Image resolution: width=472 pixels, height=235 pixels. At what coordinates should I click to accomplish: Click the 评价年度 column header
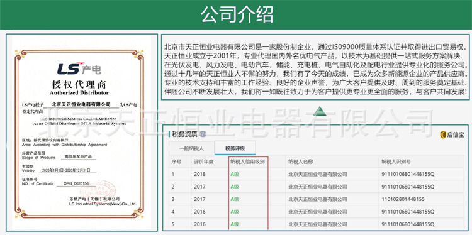pyautogui.click(x=204, y=161)
